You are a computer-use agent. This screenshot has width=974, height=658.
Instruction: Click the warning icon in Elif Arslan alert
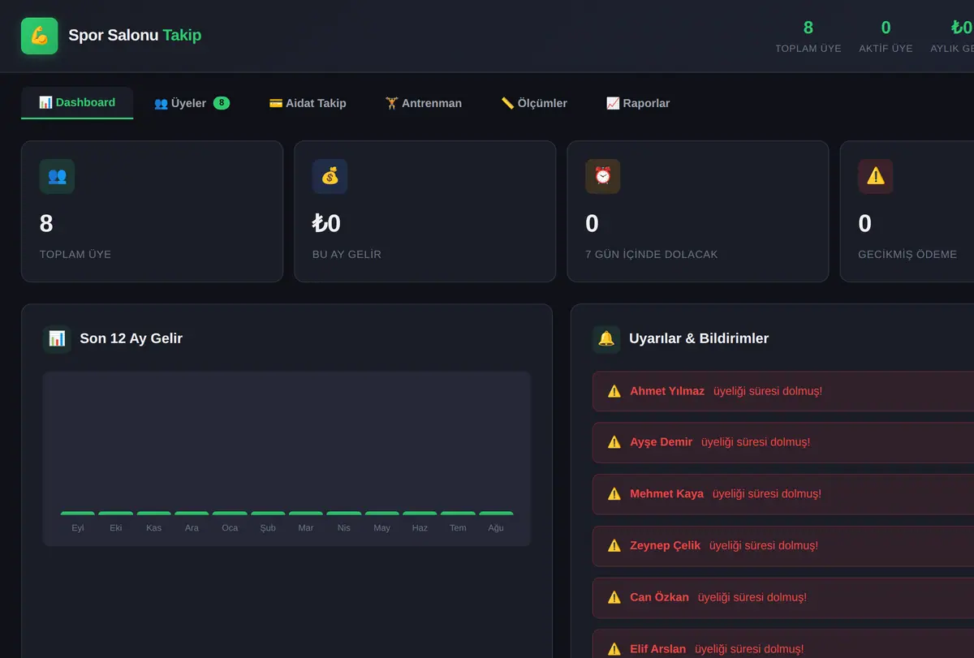pyautogui.click(x=614, y=649)
